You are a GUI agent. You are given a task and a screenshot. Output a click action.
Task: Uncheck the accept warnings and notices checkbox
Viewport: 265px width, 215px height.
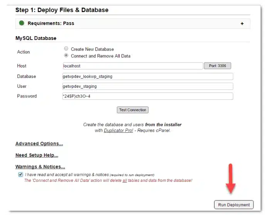(20, 175)
